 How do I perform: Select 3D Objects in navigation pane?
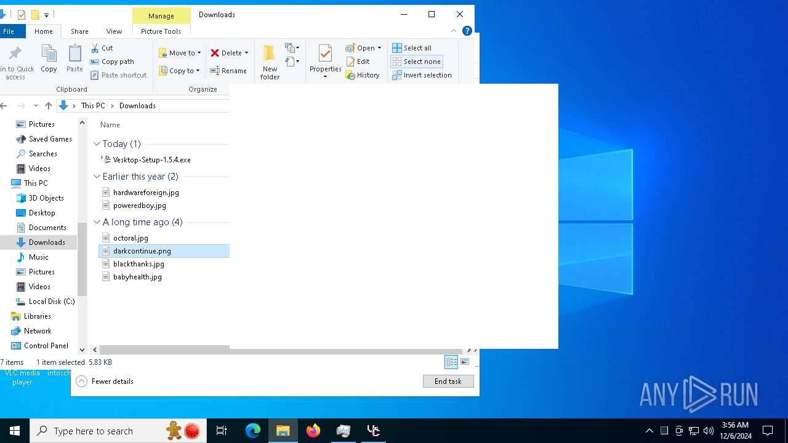click(x=46, y=198)
